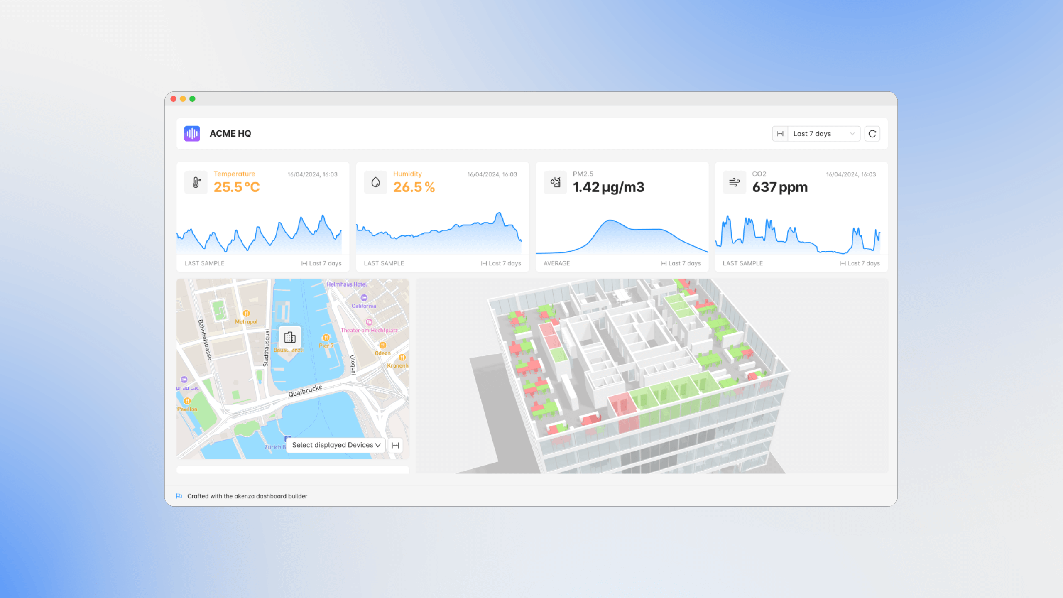The width and height of the screenshot is (1063, 598).
Task: Click Crafted with the akenza dashboard builder link
Action: pyautogui.click(x=247, y=496)
